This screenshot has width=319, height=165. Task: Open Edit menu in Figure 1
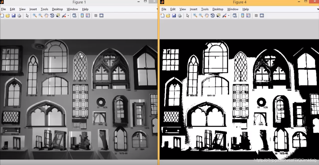pyautogui.click(x=12, y=9)
